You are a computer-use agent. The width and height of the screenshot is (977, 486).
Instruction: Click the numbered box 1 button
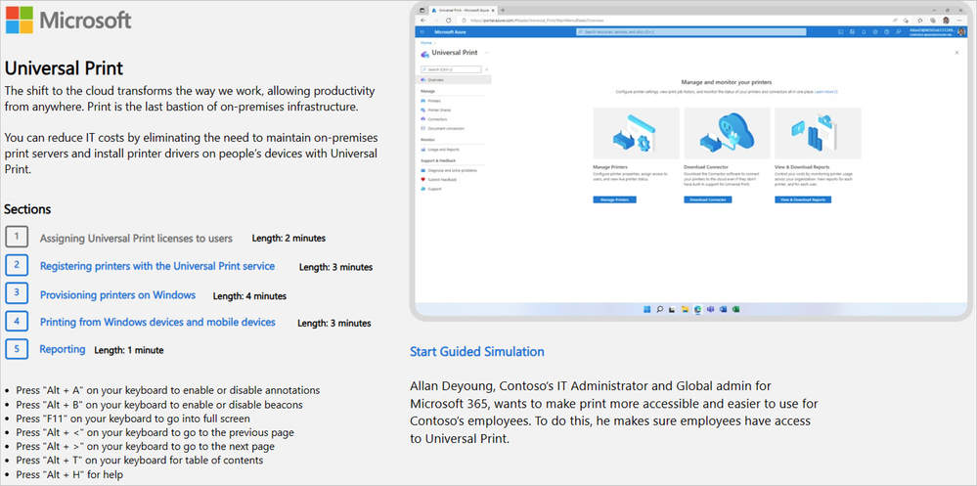tap(17, 237)
